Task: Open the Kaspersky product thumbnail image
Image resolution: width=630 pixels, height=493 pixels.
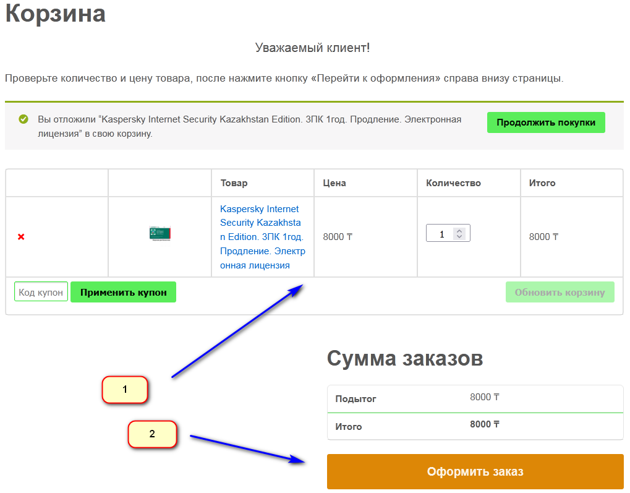Action: pos(160,233)
